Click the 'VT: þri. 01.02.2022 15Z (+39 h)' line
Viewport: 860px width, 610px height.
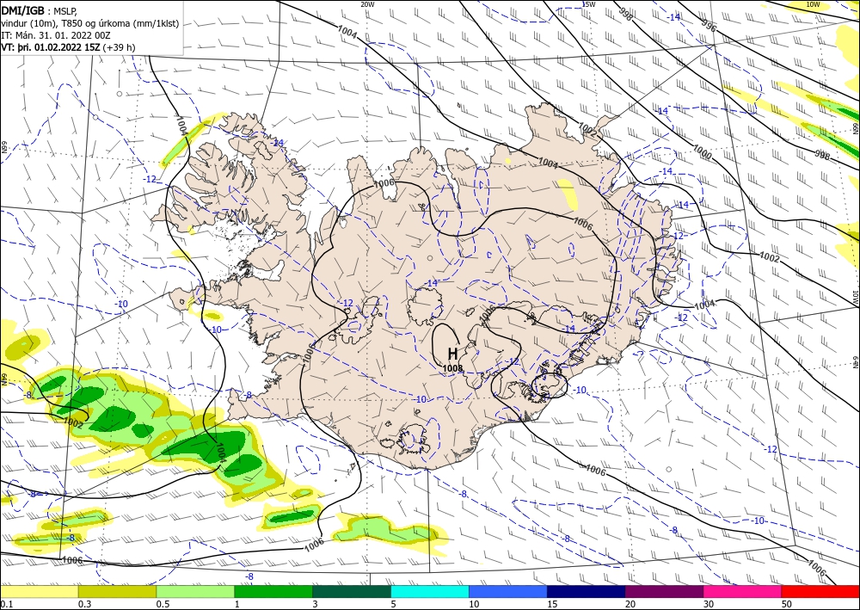[68, 47]
